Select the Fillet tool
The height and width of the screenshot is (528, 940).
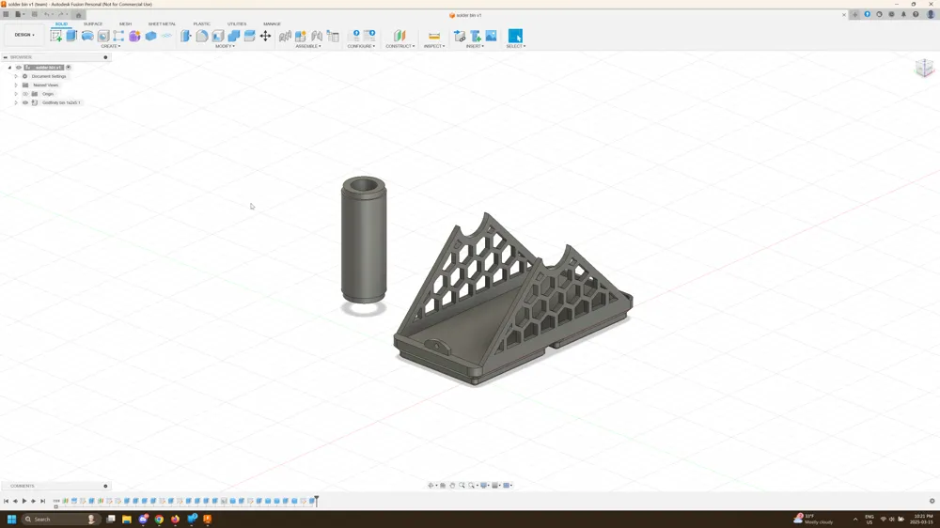point(202,36)
